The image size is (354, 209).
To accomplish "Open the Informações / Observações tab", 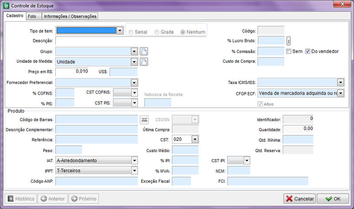I will coord(70,16).
